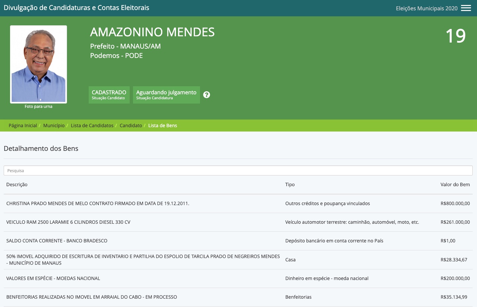Click the candidate's ballot photo
Image resolution: width=477 pixels, height=307 pixels.
pos(39,64)
